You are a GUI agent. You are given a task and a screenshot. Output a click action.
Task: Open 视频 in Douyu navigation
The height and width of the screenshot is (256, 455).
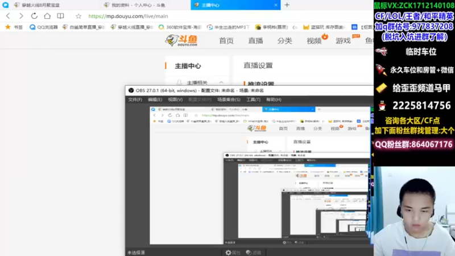(314, 40)
